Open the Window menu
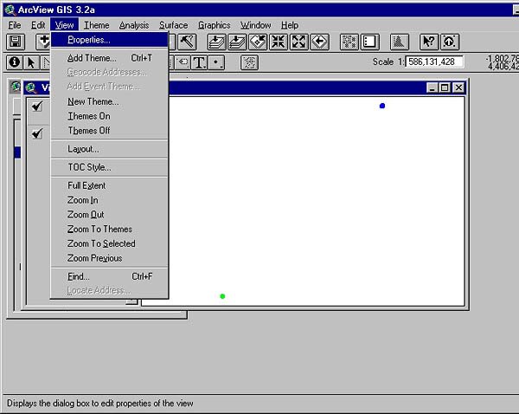 click(x=255, y=25)
